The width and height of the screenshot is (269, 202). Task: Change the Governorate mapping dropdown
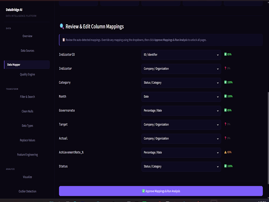(x=181, y=111)
